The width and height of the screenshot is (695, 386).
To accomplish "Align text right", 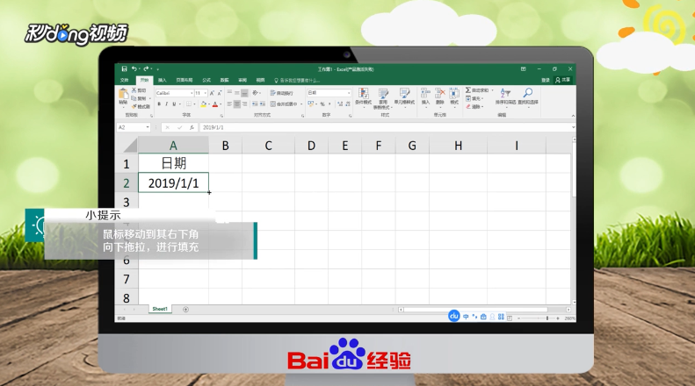I will (x=244, y=104).
